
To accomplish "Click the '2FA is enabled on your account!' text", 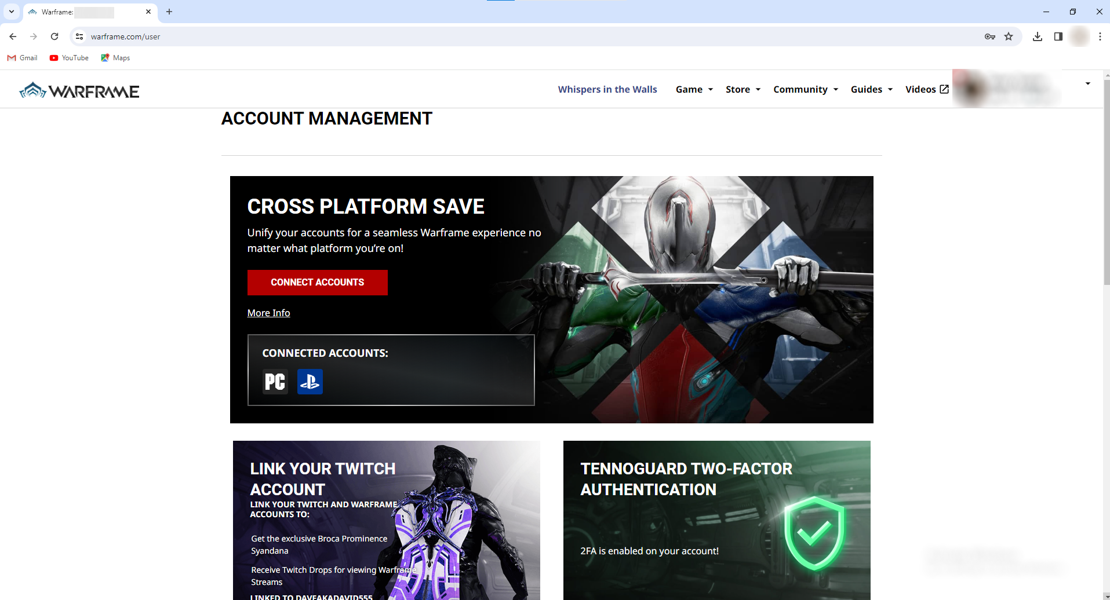I will 650,551.
